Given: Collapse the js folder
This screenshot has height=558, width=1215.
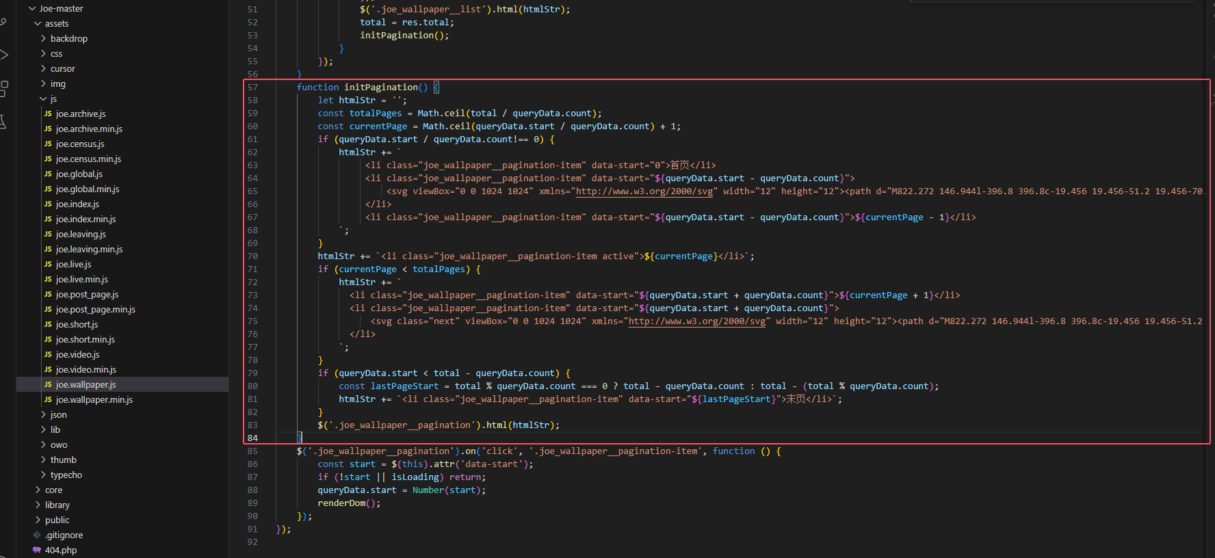Looking at the screenshot, I should pyautogui.click(x=43, y=99).
